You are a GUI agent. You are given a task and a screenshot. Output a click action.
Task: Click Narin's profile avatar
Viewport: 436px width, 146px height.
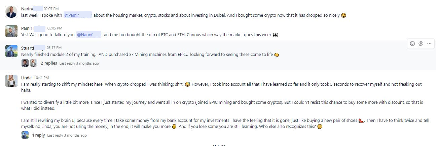coord(11,12)
